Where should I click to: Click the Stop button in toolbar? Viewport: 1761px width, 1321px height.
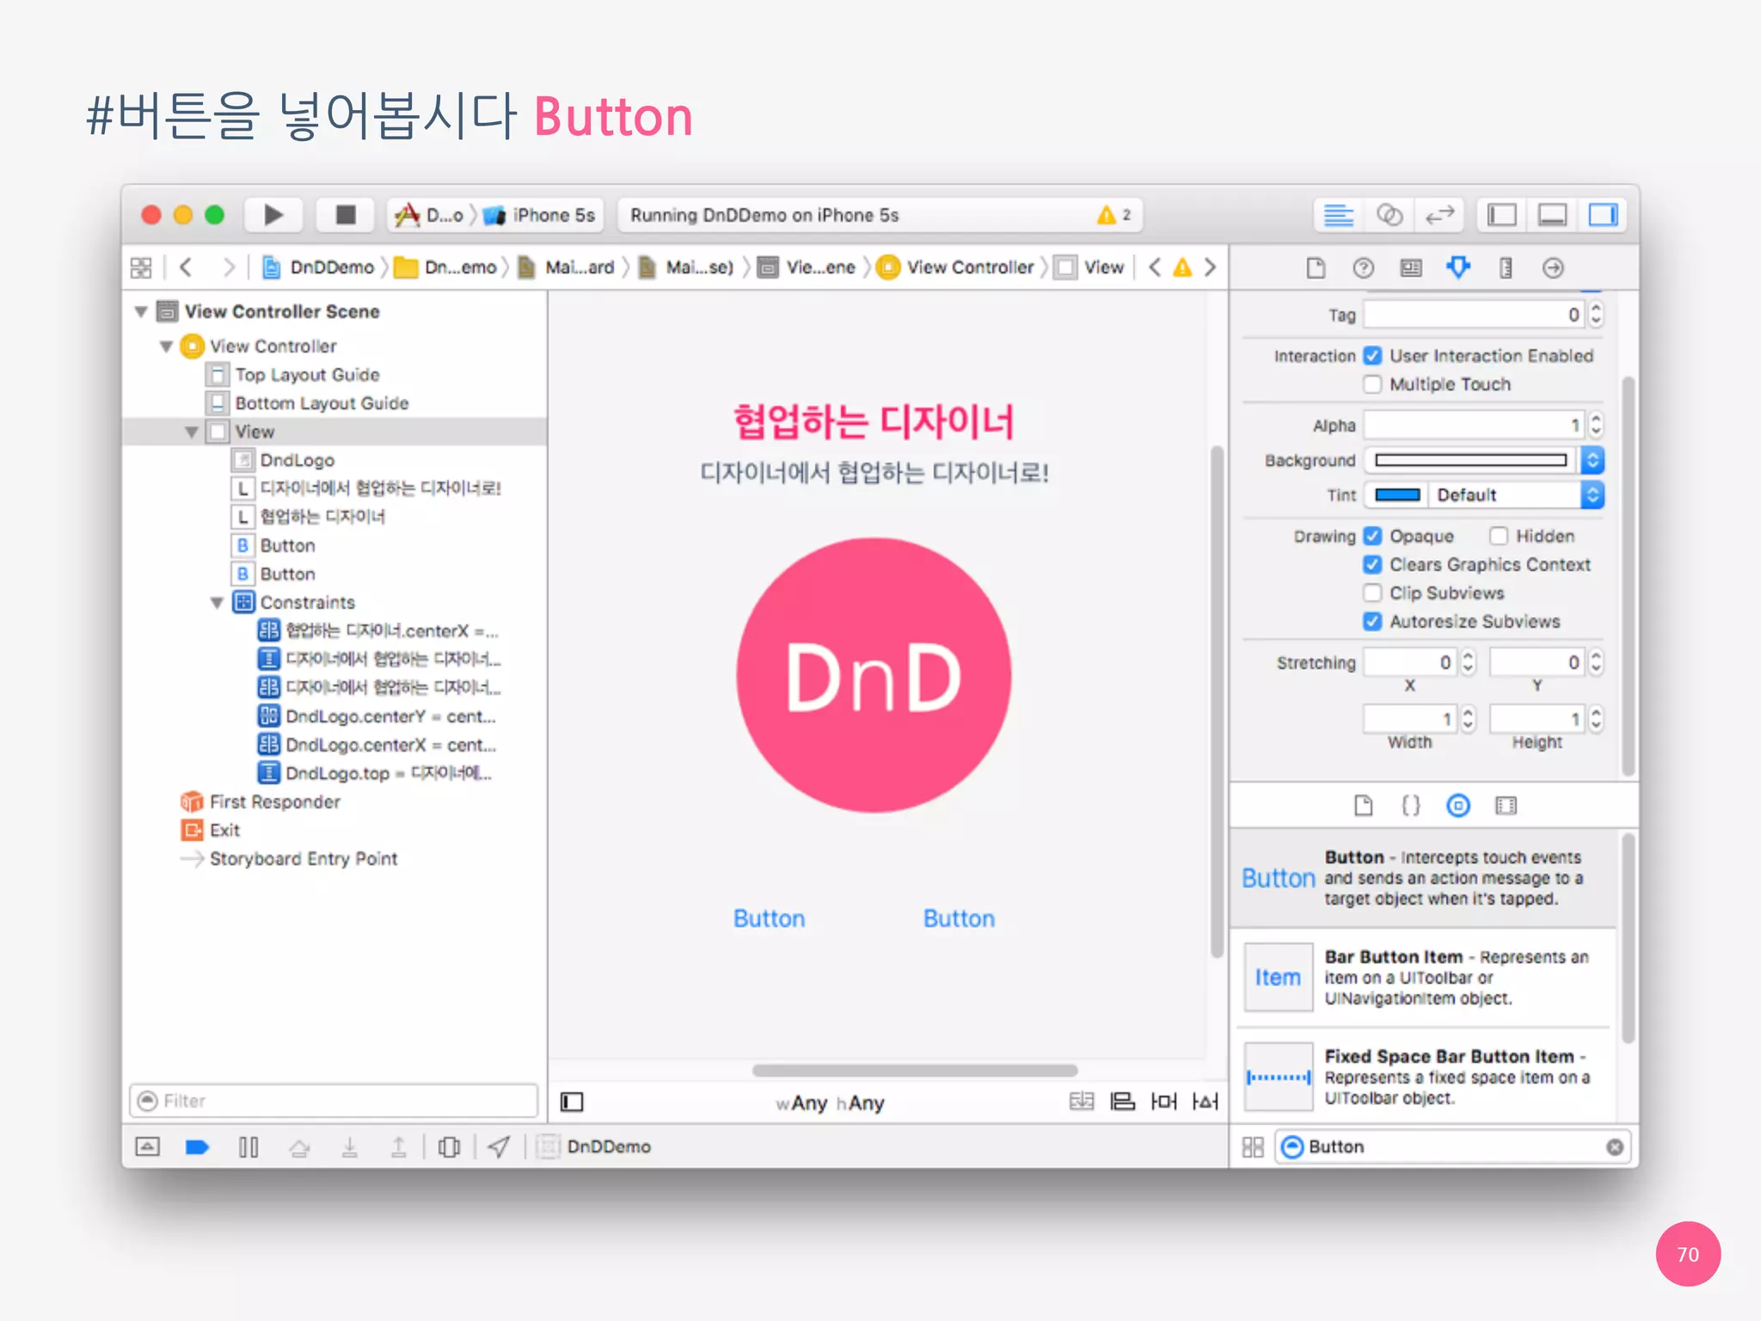345,215
